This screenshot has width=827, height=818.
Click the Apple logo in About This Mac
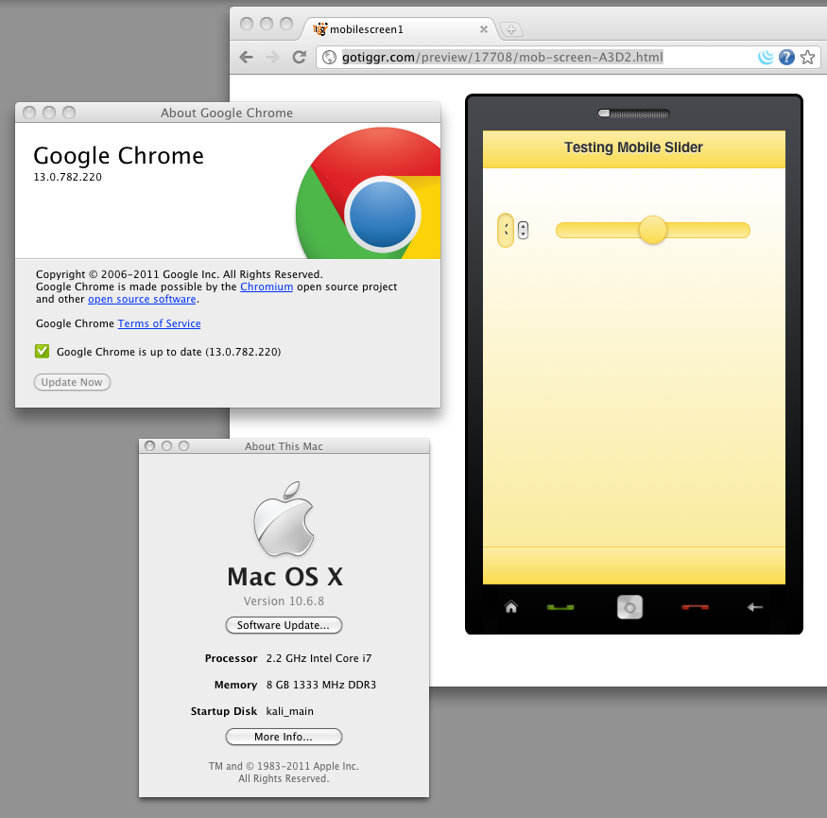284,519
